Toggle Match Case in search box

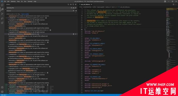[71, 8]
